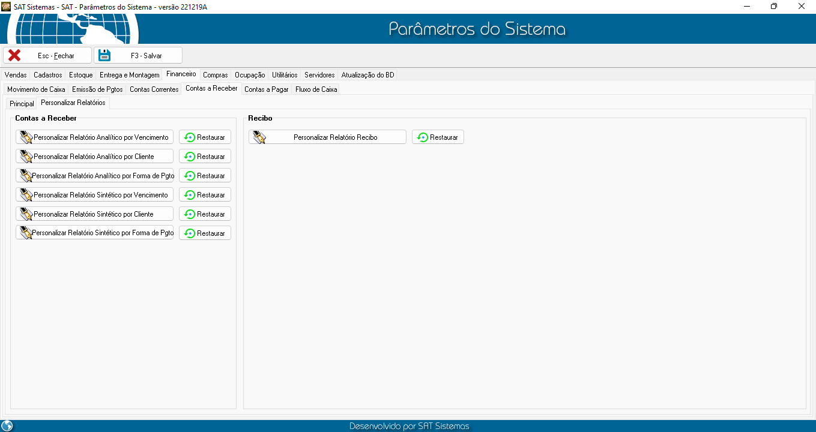Click pencil icon for Sintético por Cliente report
This screenshot has width=816, height=432.
tap(26, 214)
